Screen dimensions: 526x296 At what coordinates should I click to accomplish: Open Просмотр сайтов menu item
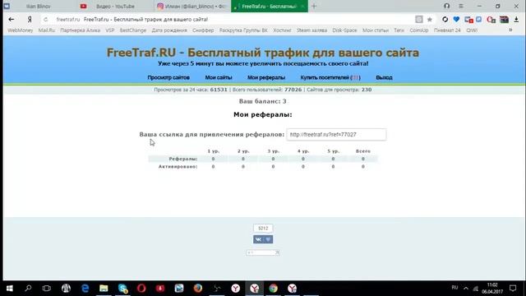[168, 77]
